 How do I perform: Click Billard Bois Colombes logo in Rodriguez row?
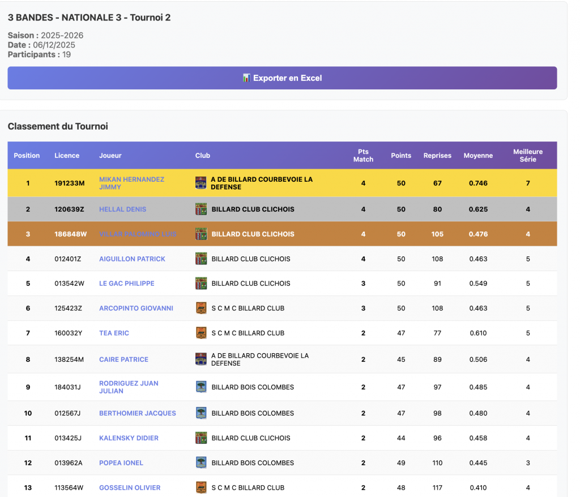coord(201,387)
